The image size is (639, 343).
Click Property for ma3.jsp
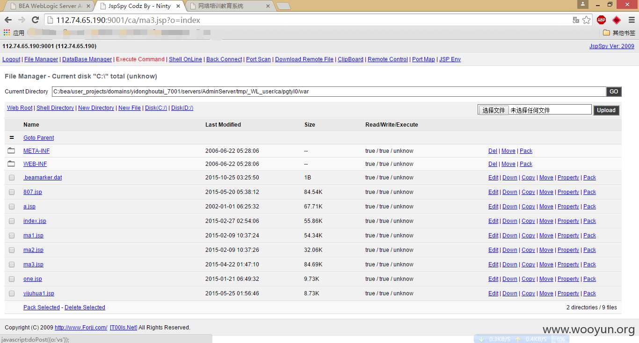(568, 264)
